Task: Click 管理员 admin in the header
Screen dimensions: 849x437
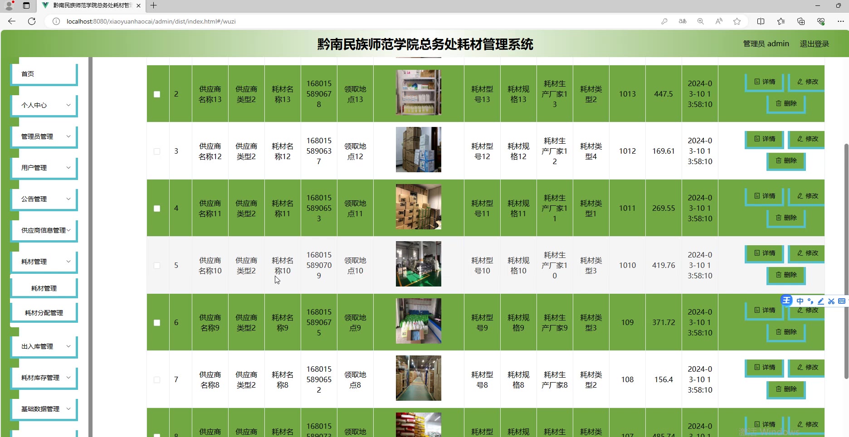Action: [766, 44]
